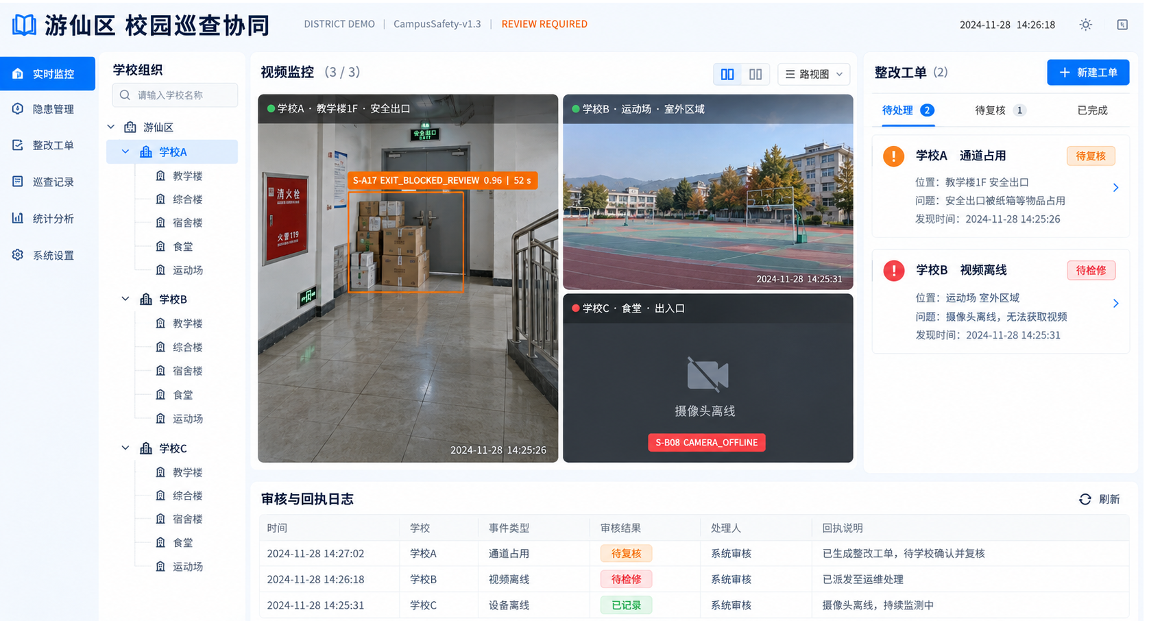Click the 游仙区 district icon
The width and height of the screenshot is (1149, 621).
coord(130,127)
